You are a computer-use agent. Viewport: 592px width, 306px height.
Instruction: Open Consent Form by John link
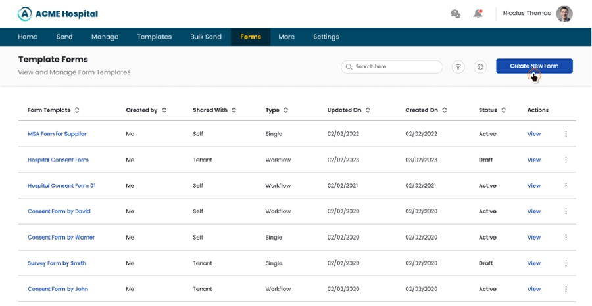(58, 289)
